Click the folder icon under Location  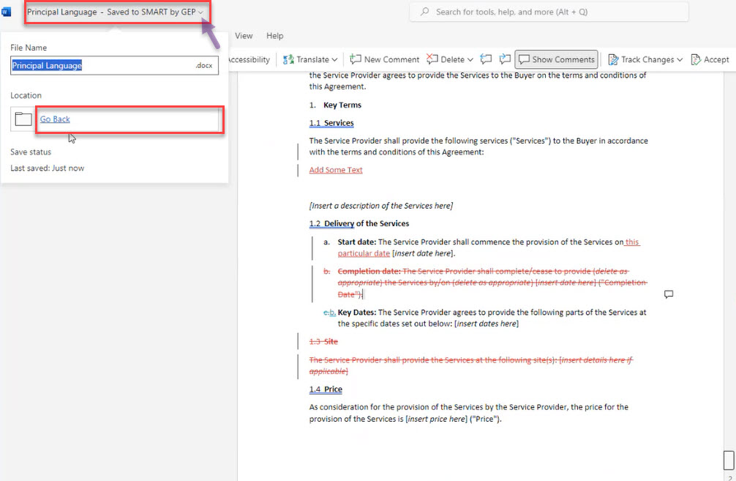(23, 119)
